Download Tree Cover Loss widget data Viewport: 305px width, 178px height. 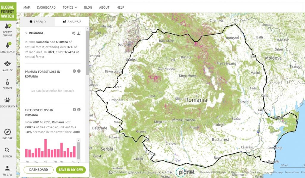(x=74, y=110)
